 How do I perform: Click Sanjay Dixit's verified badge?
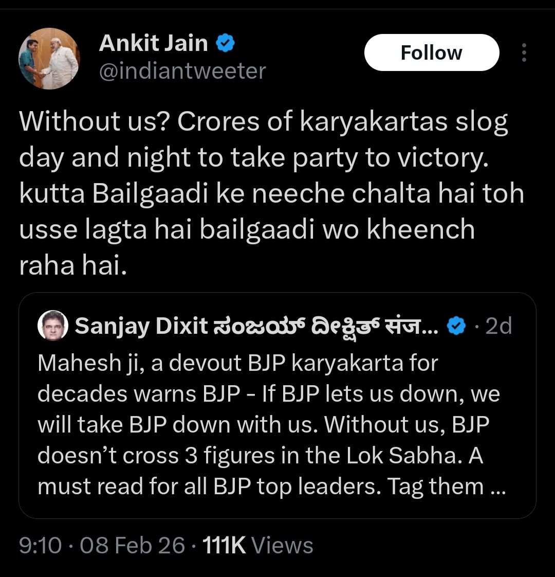[x=457, y=326]
